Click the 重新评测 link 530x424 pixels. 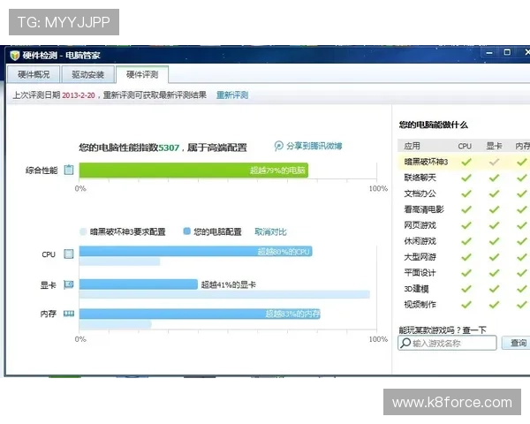pyautogui.click(x=232, y=95)
